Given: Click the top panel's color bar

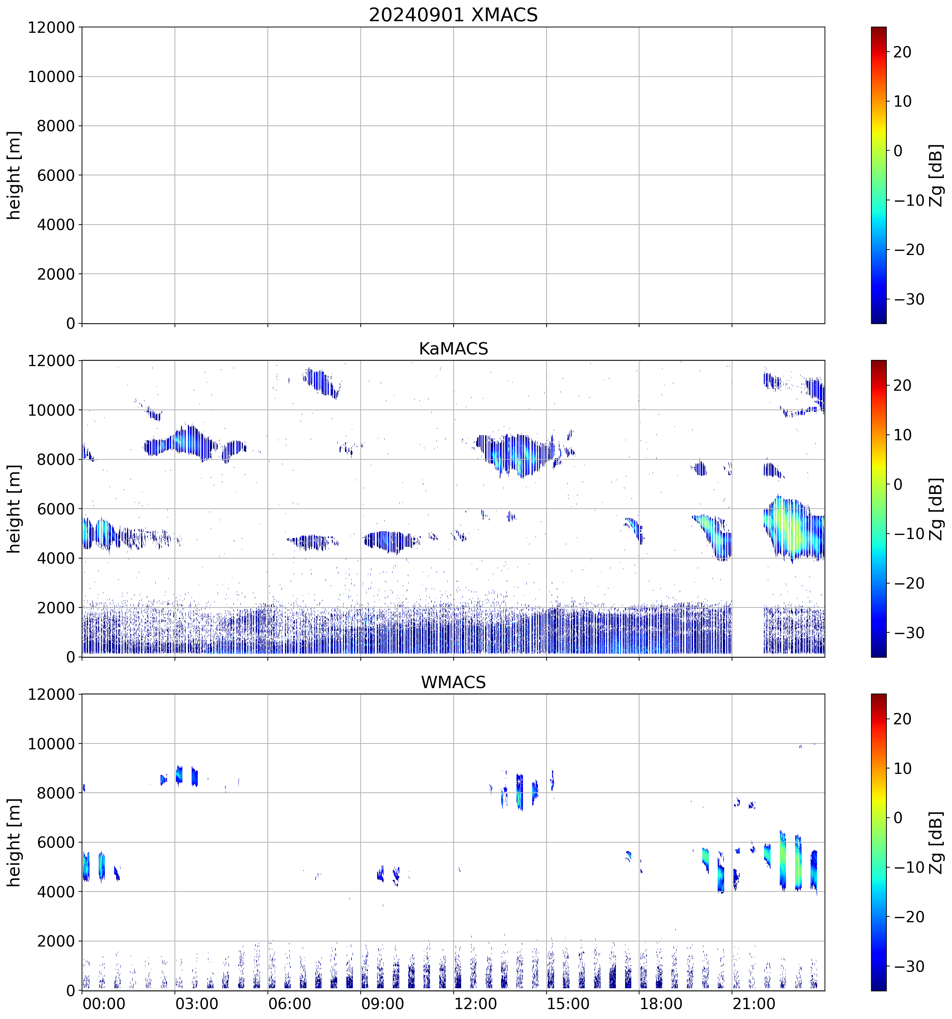Looking at the screenshot, I should 878,175.
